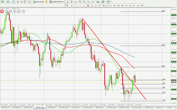177x110 pixels.
Task: Switch to M5 timeframe
Action: (114, 5)
